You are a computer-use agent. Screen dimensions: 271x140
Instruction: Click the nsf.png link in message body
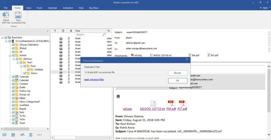pyautogui.click(x=127, y=109)
